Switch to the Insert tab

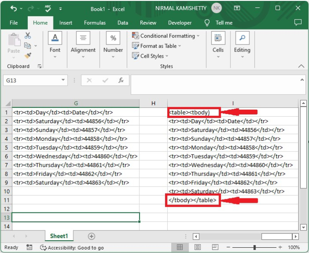click(66, 23)
